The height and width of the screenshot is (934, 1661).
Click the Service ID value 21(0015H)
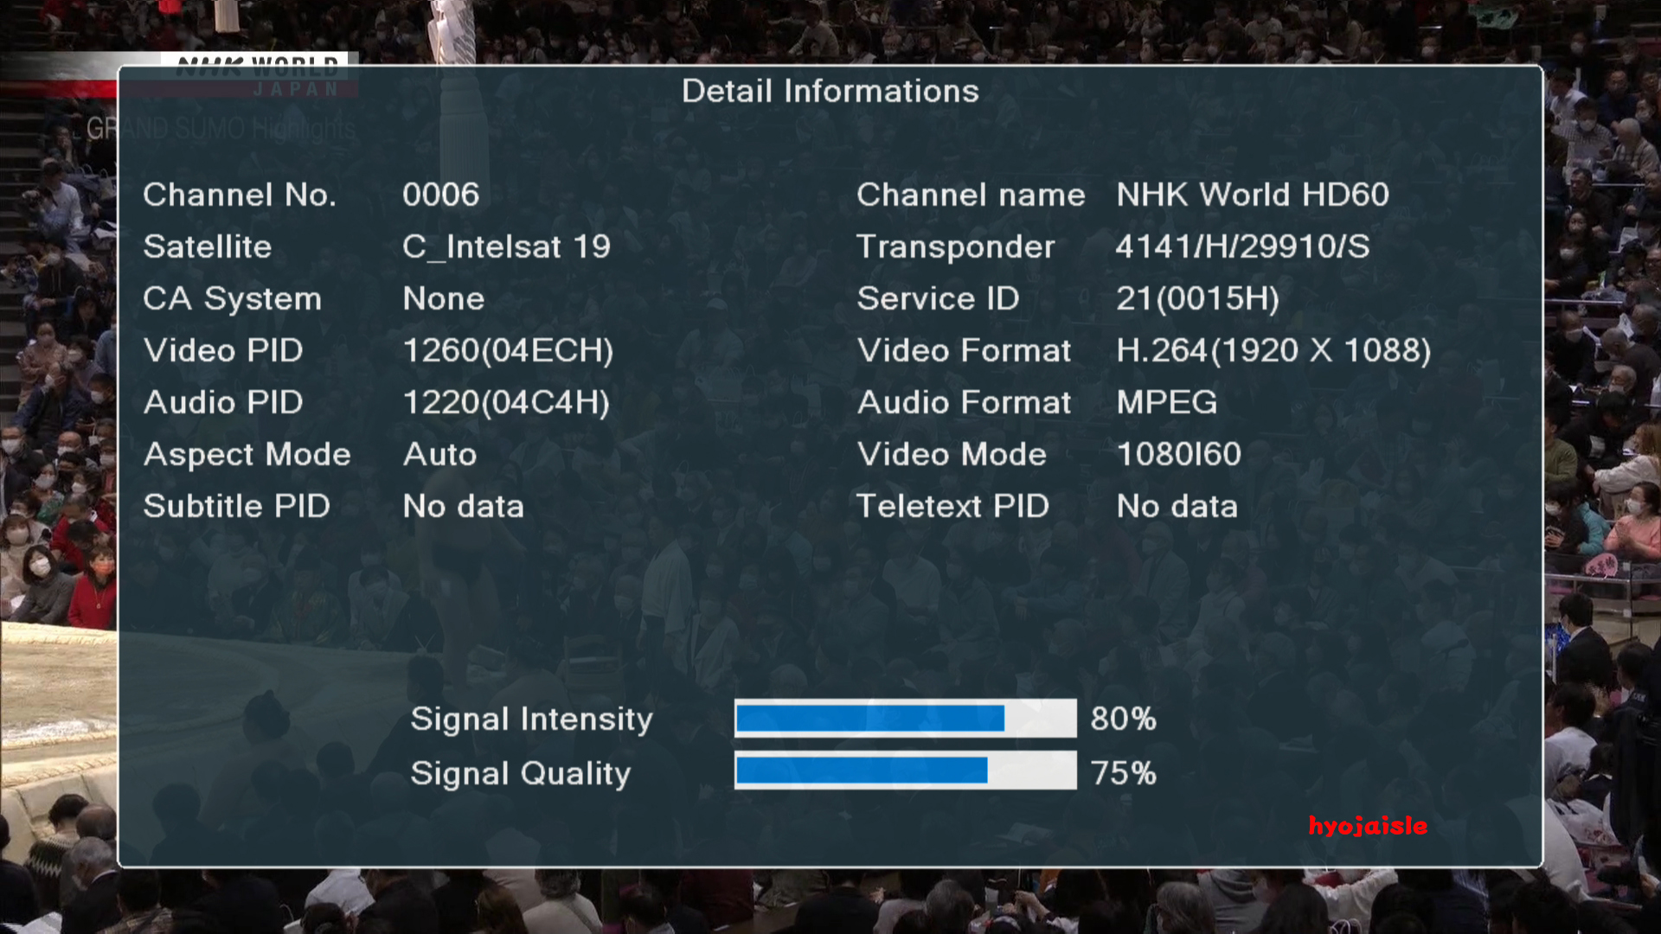(1197, 299)
